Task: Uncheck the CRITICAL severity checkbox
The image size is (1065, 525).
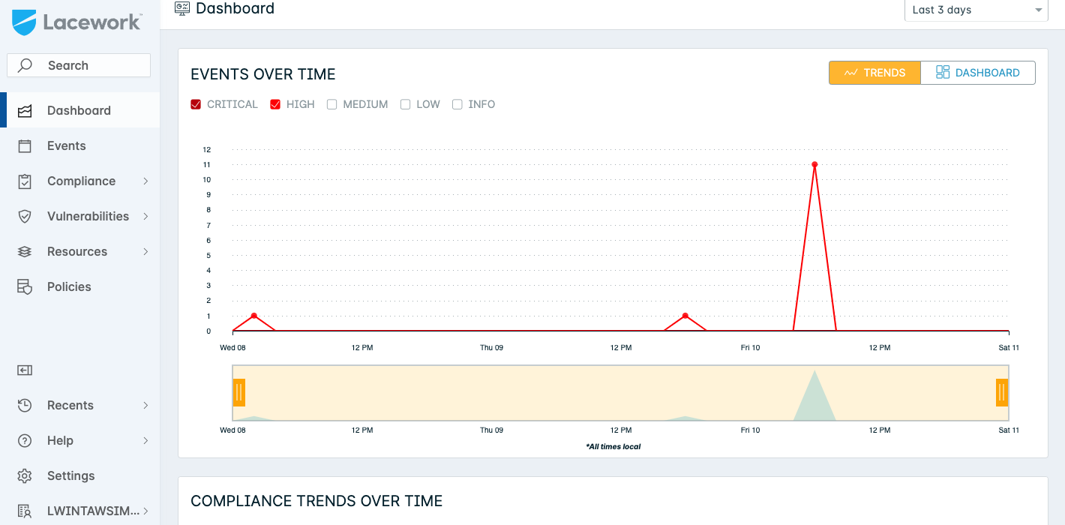Action: pos(196,104)
